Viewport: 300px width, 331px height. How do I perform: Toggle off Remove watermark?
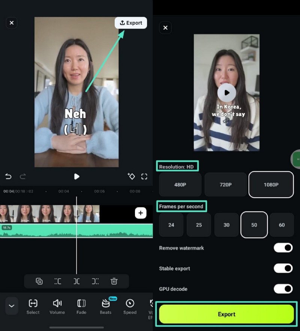[x=284, y=248]
